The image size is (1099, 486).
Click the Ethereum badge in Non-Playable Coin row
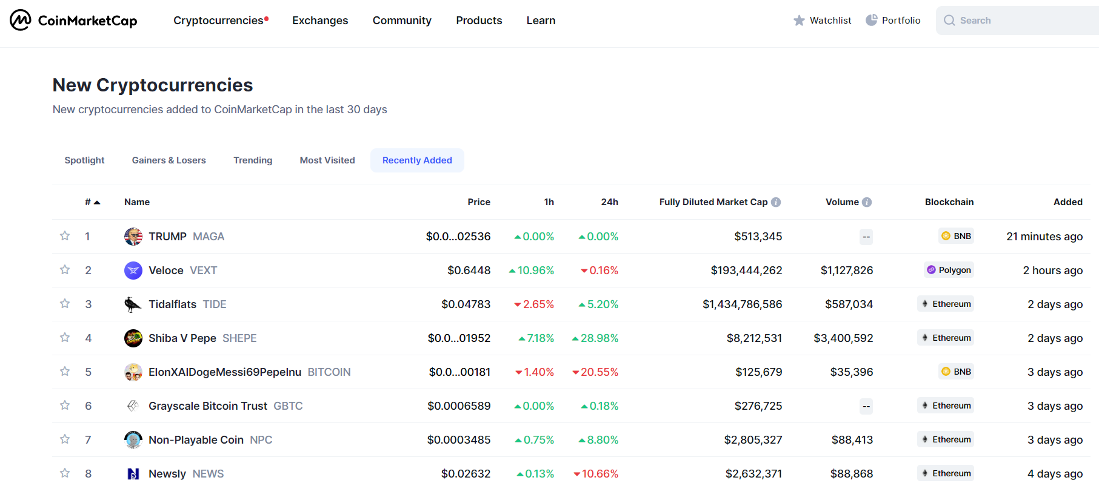click(946, 439)
